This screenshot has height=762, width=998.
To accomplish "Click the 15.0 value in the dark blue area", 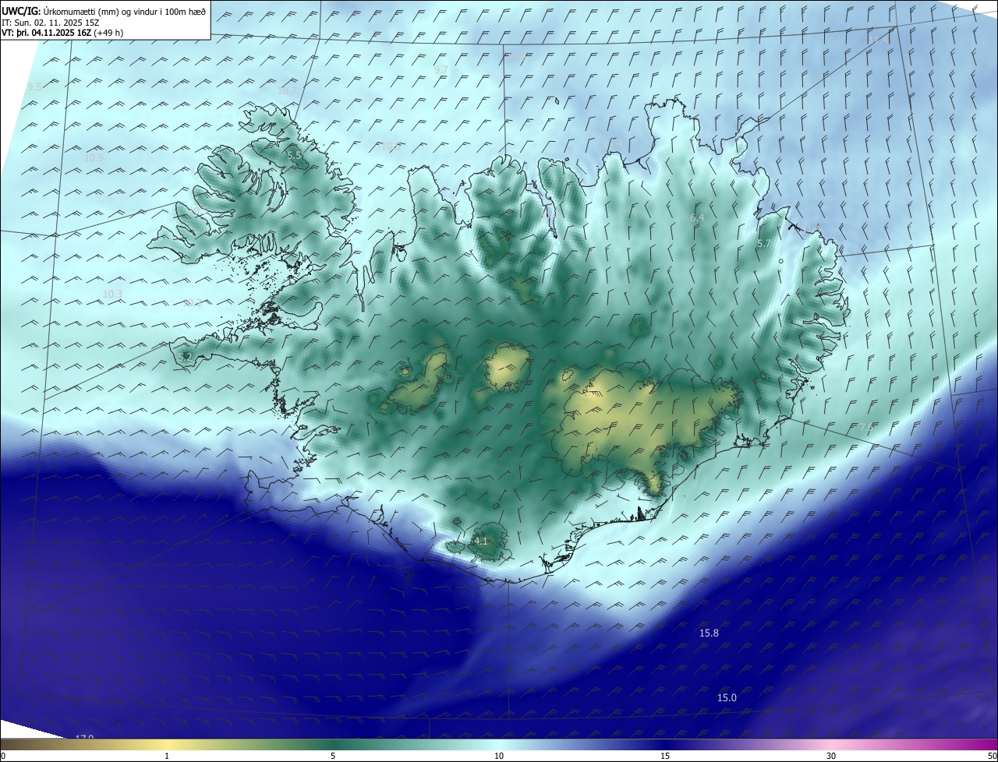I will 727,698.
